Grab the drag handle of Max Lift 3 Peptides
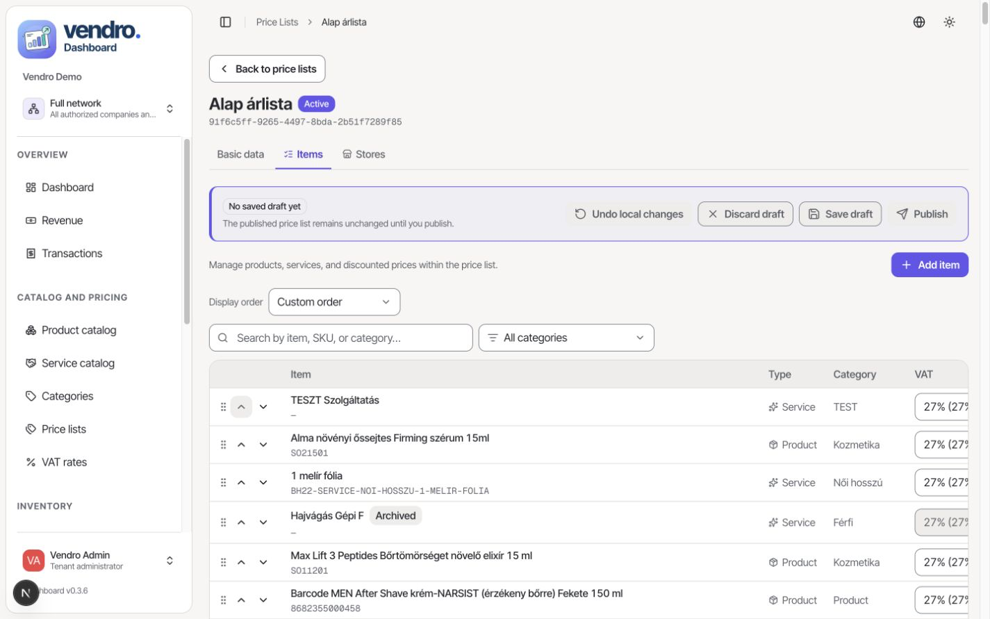The image size is (990, 619). (223, 563)
